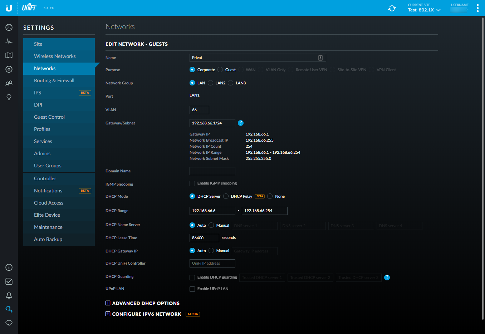
Task: Select None for DHCP Mode
Action: pyautogui.click(x=270, y=196)
